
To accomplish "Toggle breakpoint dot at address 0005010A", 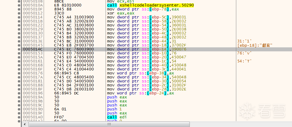I will tap(19, 5).
